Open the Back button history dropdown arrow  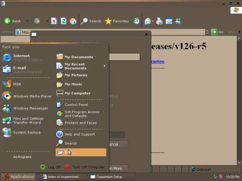point(27,21)
